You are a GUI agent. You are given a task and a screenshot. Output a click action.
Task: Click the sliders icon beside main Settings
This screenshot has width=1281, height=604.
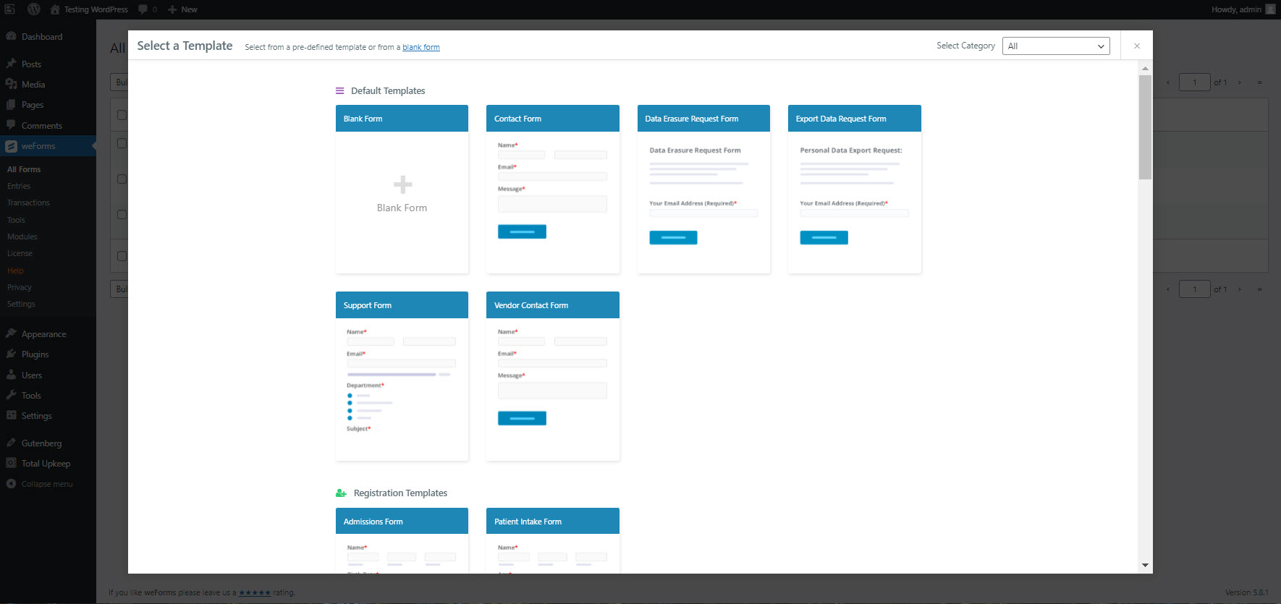coord(12,415)
